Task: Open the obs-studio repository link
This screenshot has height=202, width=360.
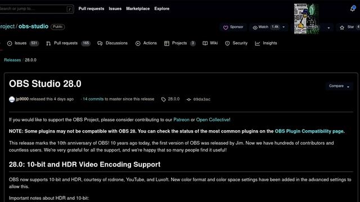Action: pyautogui.click(x=34, y=26)
